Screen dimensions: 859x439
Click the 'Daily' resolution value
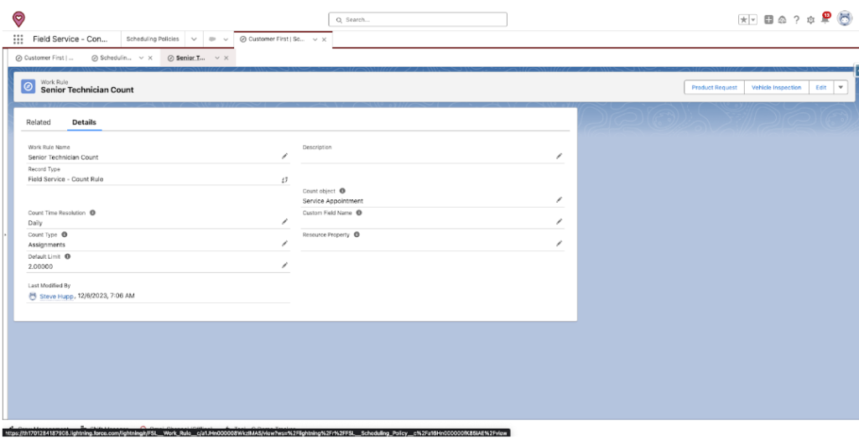point(35,223)
